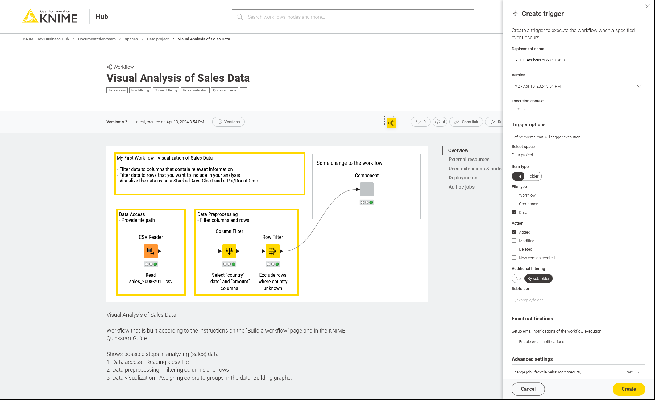Click the Copy link chain icon
Screen dimensions: 655x400
(x=457, y=122)
